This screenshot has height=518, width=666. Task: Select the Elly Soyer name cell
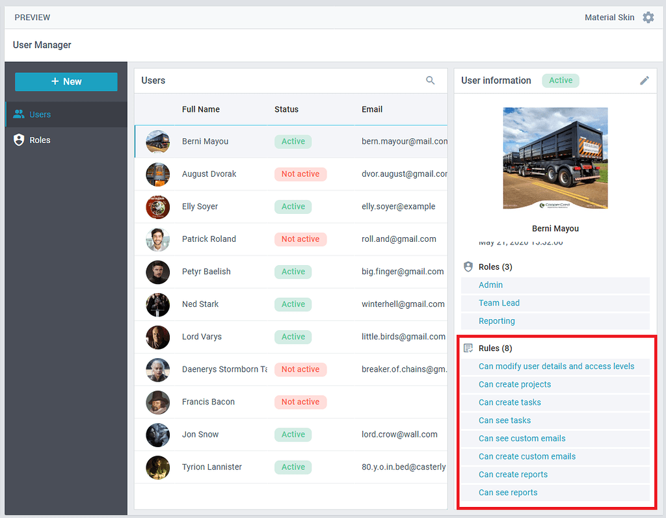(x=200, y=207)
